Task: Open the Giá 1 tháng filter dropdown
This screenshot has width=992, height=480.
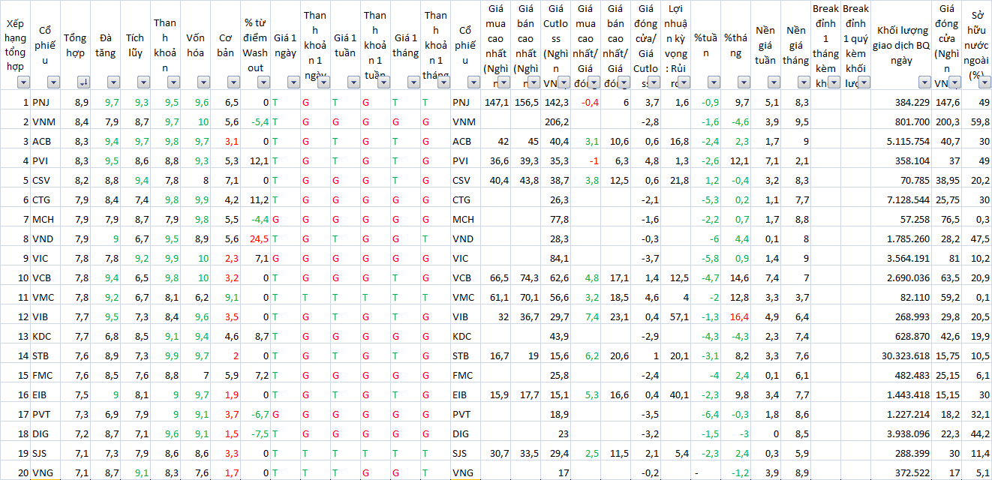Action: [413, 82]
